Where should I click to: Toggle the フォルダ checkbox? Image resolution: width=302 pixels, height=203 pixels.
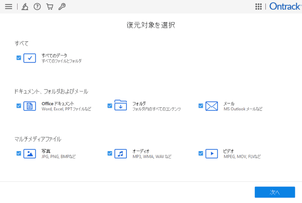click(x=110, y=106)
